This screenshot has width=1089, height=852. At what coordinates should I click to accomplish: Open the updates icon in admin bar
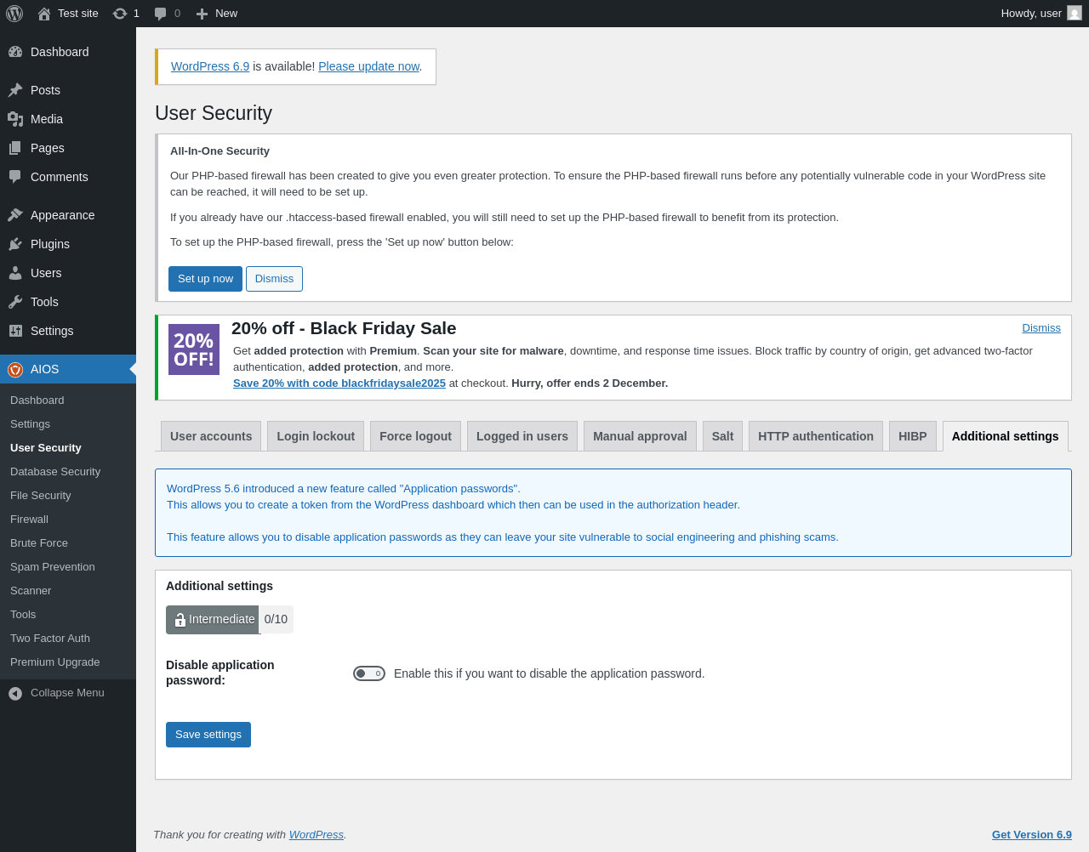tap(120, 14)
